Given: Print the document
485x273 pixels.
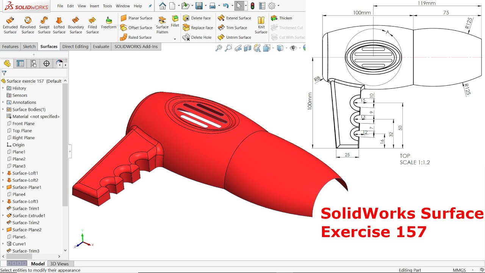Looking at the screenshot, I should pyautogui.click(x=213, y=6).
